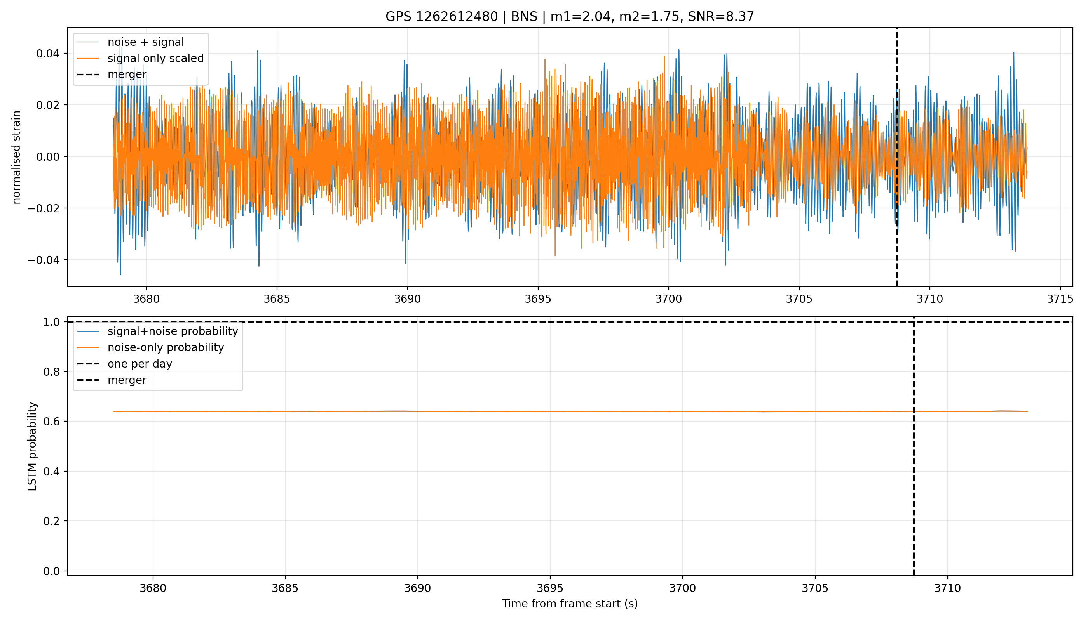Click the 'noise + signal' legend entry
Viewport: 1088px width, 621px height.
point(130,42)
